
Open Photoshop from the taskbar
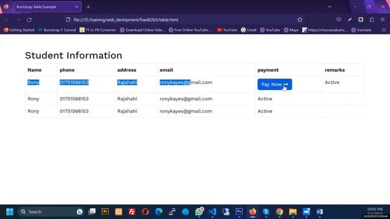click(239, 212)
